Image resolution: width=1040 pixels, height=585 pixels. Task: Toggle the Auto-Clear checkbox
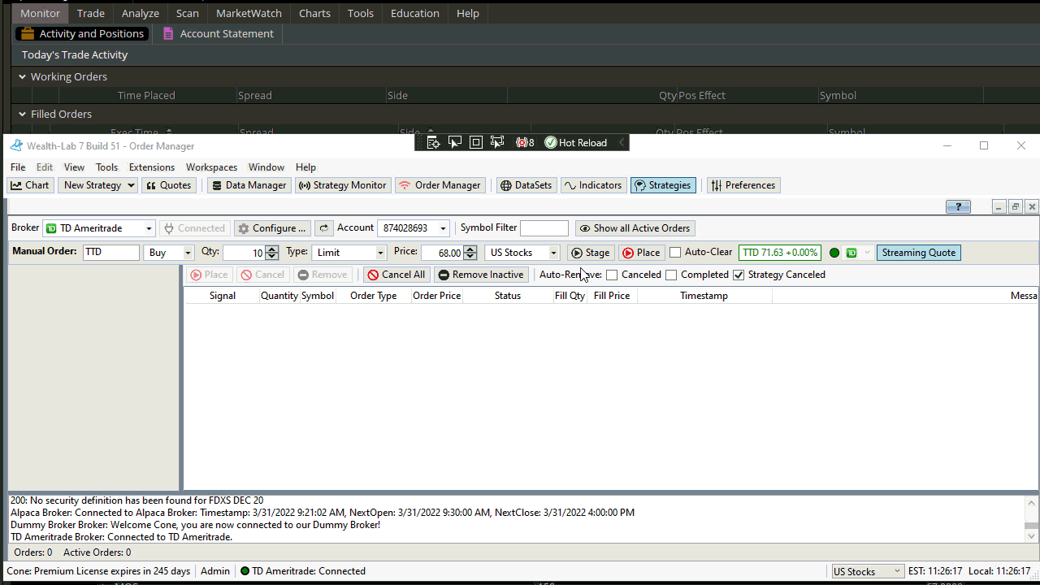point(675,253)
